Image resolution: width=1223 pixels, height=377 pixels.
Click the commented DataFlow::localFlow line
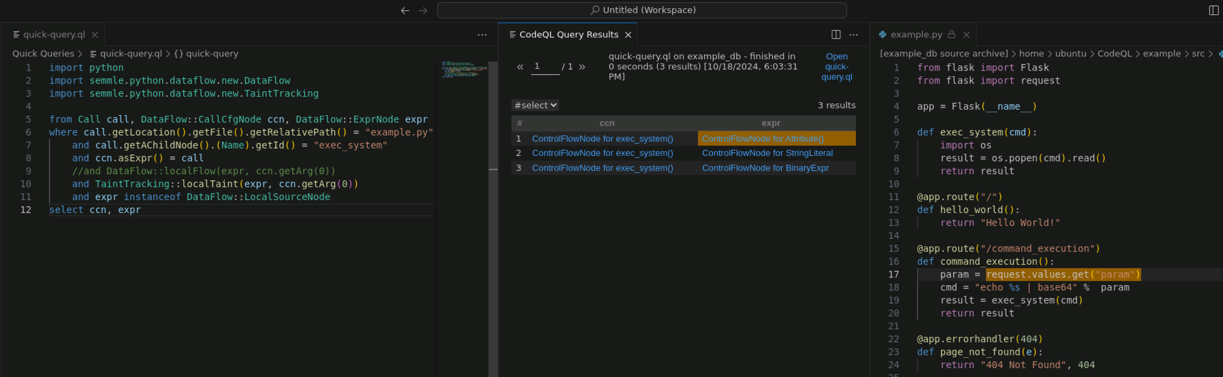click(x=204, y=171)
